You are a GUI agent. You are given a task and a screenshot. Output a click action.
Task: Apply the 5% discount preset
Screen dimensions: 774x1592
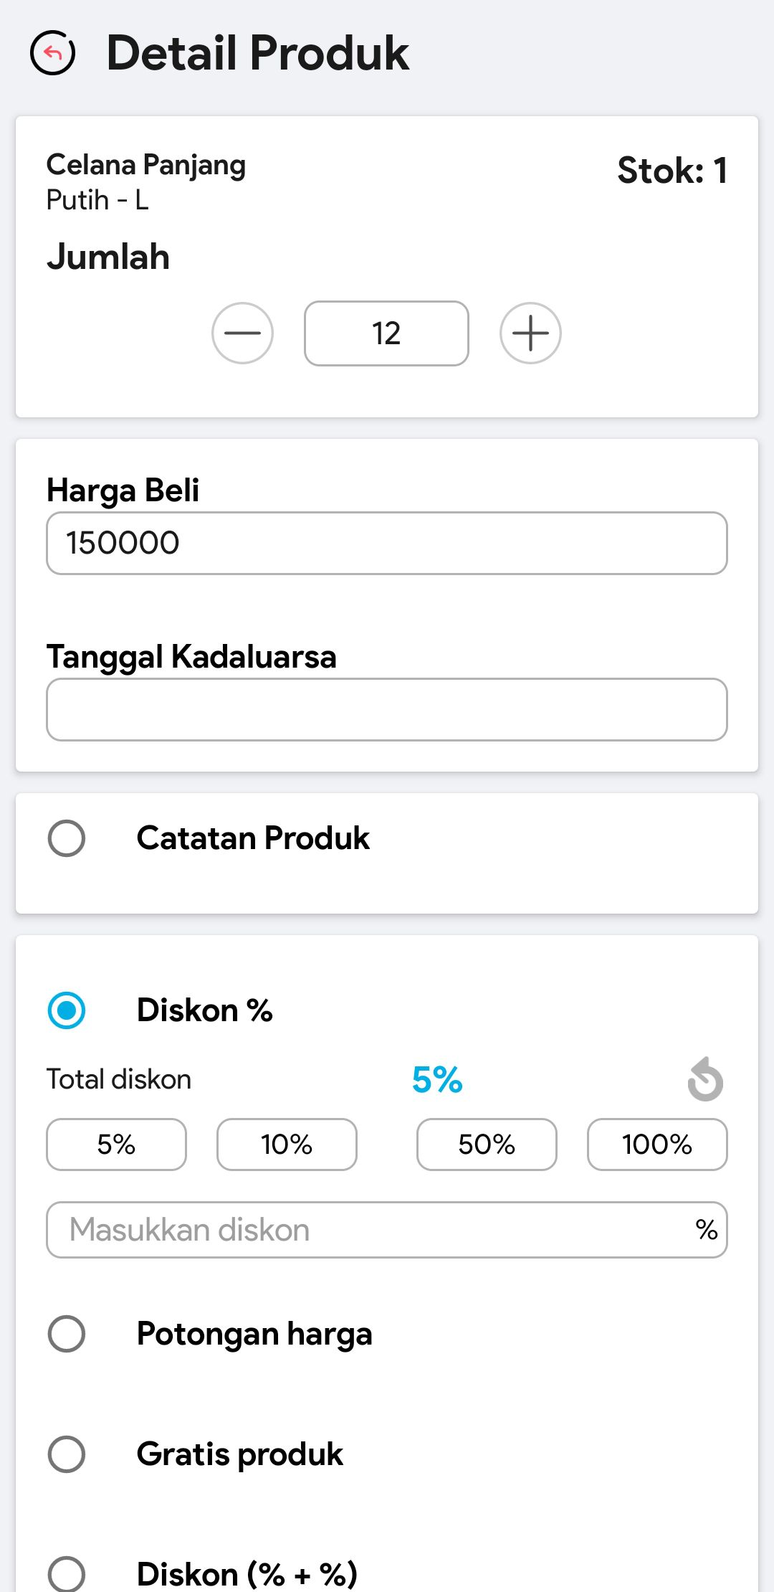coord(116,1145)
